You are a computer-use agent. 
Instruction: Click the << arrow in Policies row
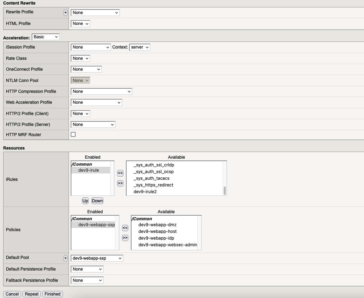[x=125, y=228]
